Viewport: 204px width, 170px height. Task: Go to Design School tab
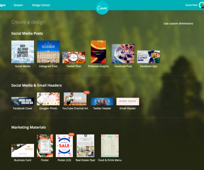pos(41,5)
